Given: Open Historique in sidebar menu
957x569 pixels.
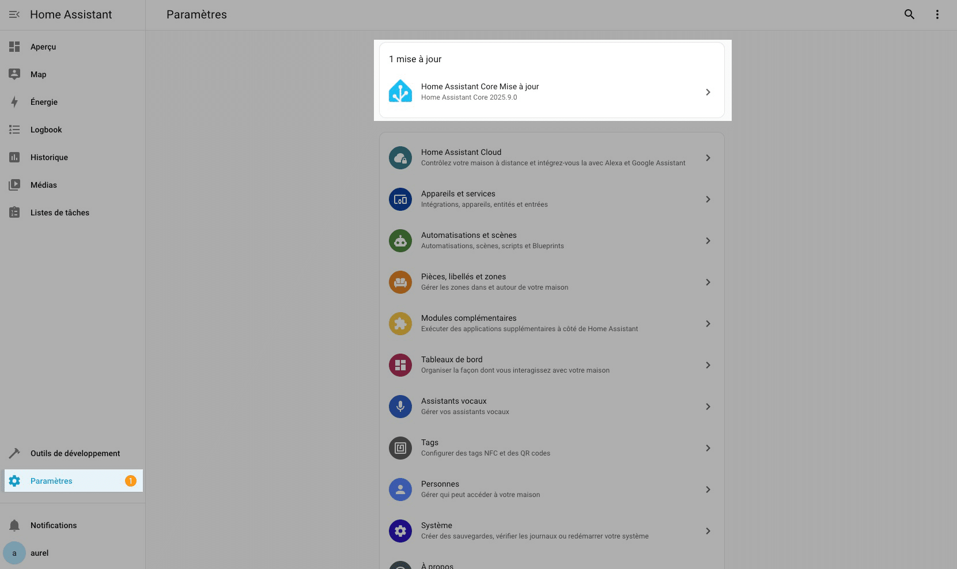Looking at the screenshot, I should click(x=73, y=157).
